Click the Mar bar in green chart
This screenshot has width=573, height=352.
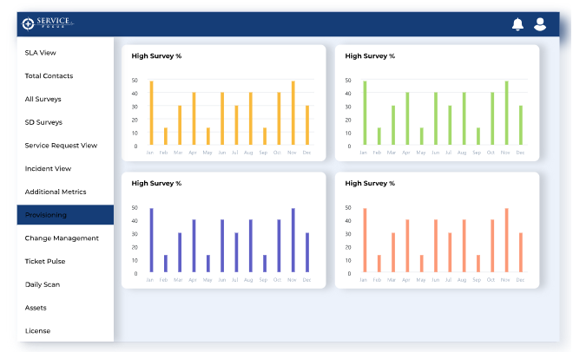click(393, 126)
